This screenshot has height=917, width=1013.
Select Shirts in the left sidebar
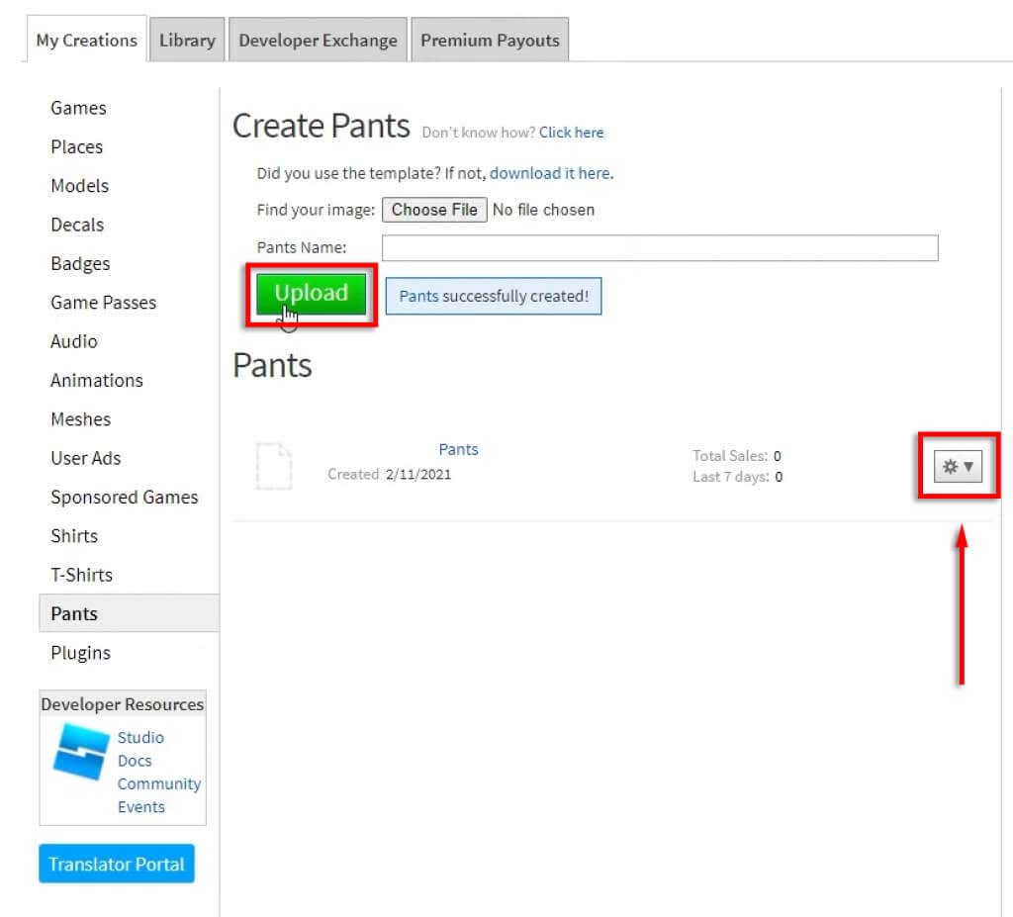pos(74,536)
